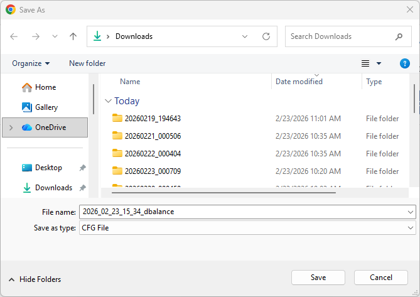Click the Forward navigation arrow
This screenshot has height=297, width=420.
pos(35,36)
